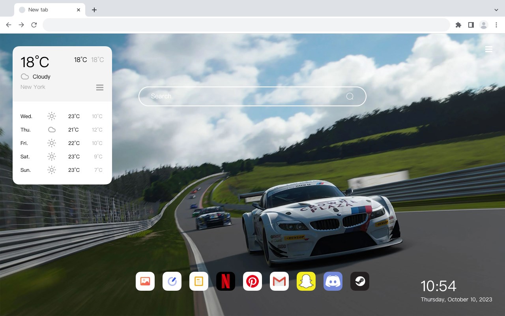Click the sun icon for Sunday
Image resolution: width=505 pixels, height=316 pixels.
coord(52,170)
